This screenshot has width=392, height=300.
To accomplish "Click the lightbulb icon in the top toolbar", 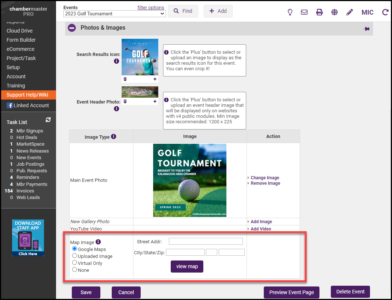I will tap(290, 12).
